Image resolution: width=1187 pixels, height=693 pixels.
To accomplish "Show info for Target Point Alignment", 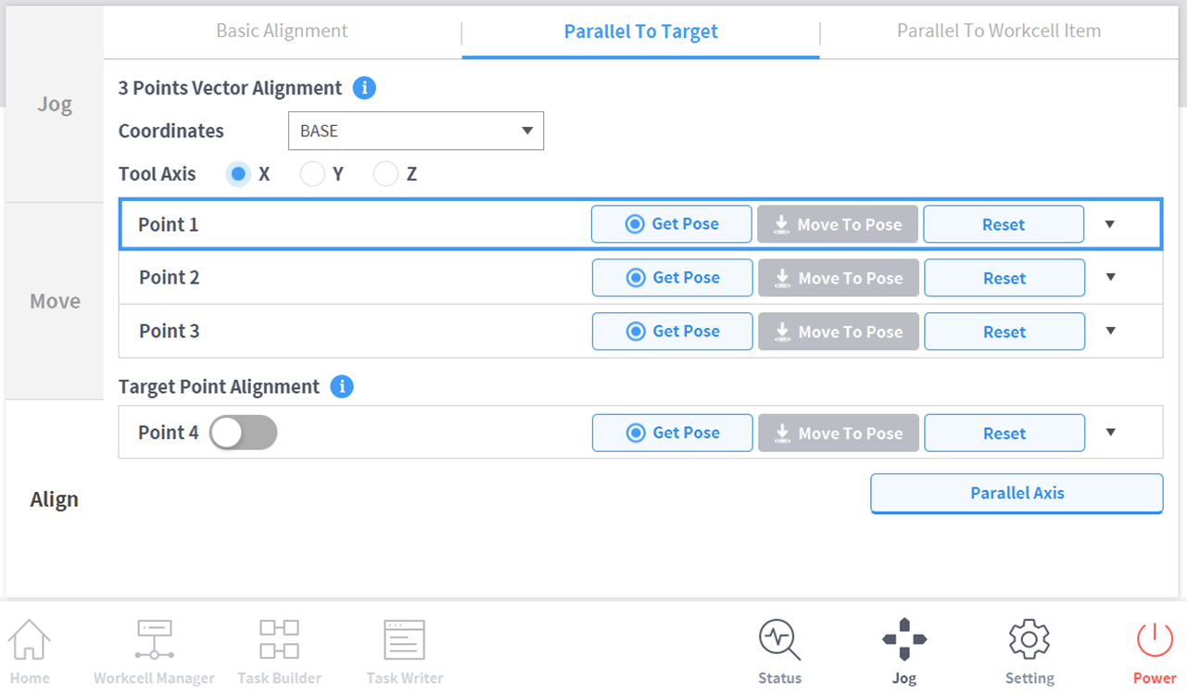I will tap(342, 387).
